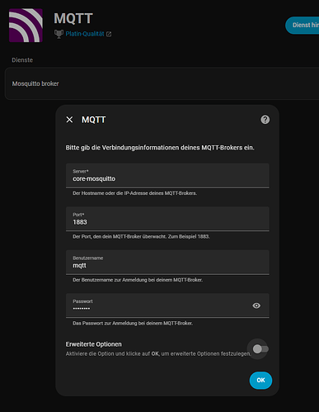The width and height of the screenshot is (319, 412).
Task: Click the 'Bitte gib die Verbindungsinformationen' instruction text
Action: [x=160, y=148]
